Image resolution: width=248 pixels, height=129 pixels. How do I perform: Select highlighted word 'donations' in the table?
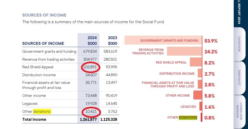click(x=42, y=112)
